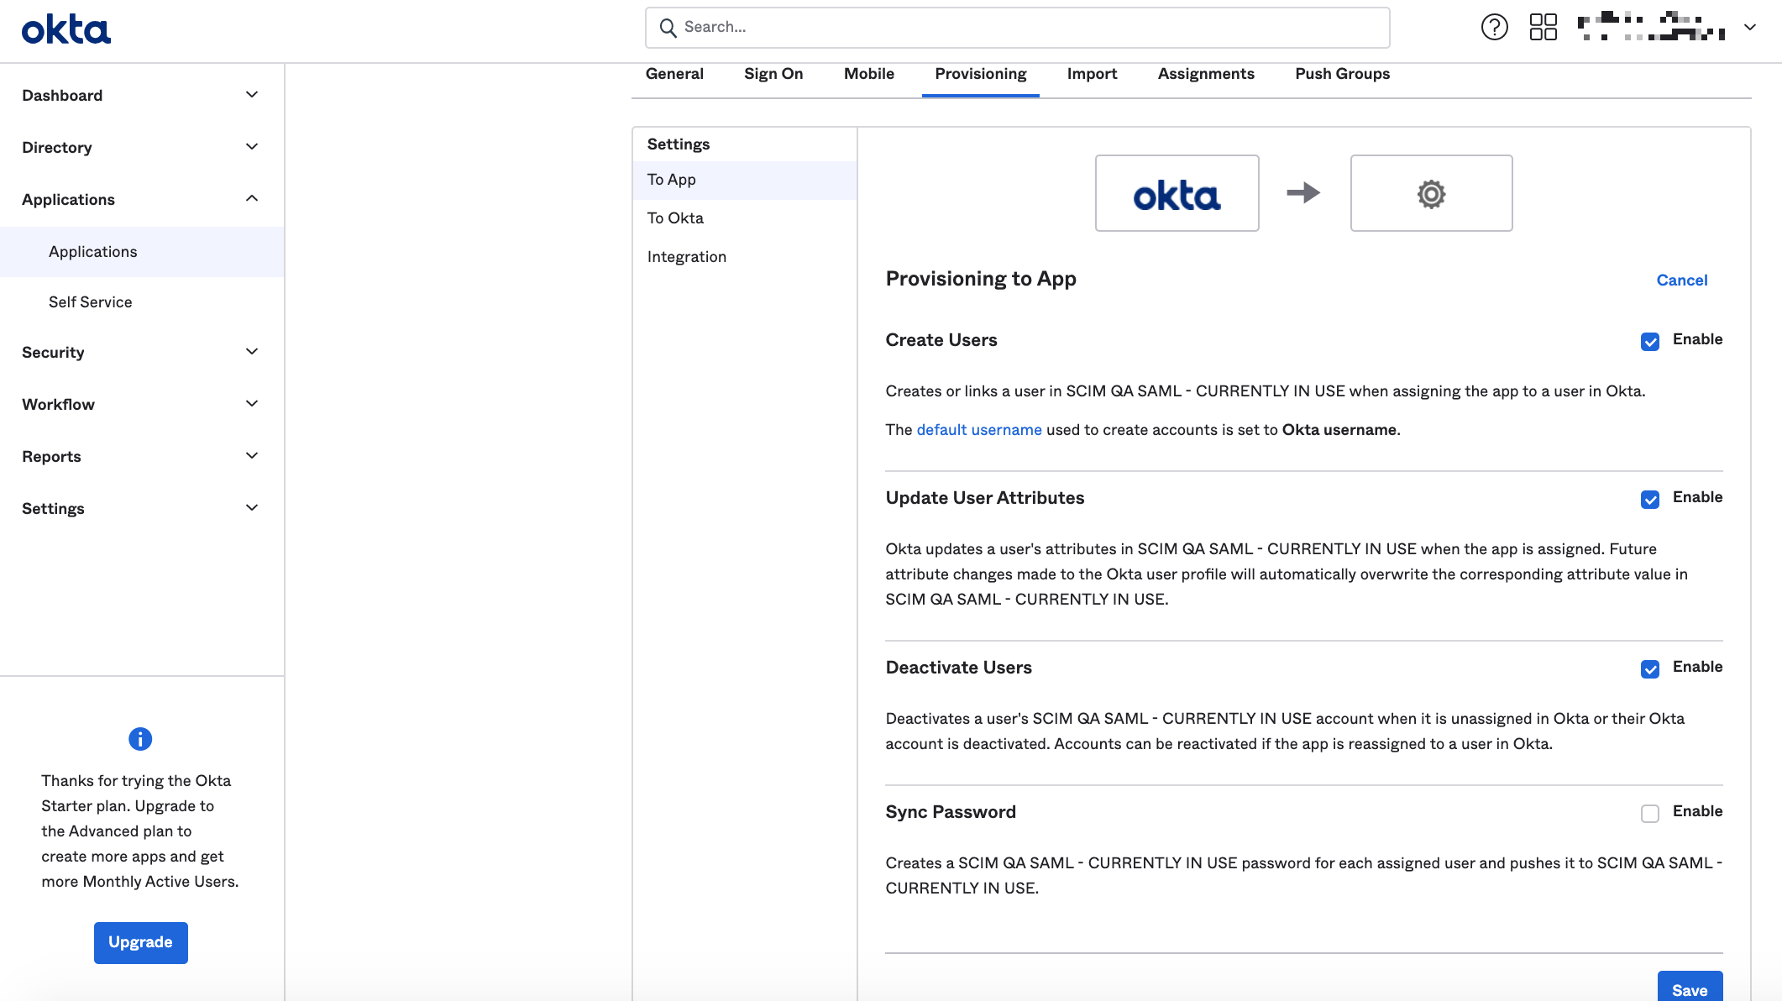
Task: Click the Okta logo box in provisioning diagram
Action: coord(1177,193)
